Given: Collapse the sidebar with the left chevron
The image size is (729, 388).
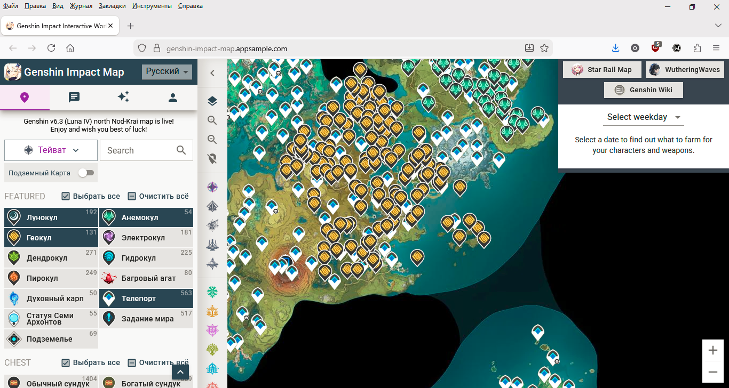Looking at the screenshot, I should (x=212, y=73).
